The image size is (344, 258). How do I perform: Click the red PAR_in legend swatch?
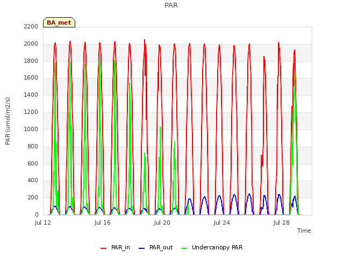coord(103,248)
